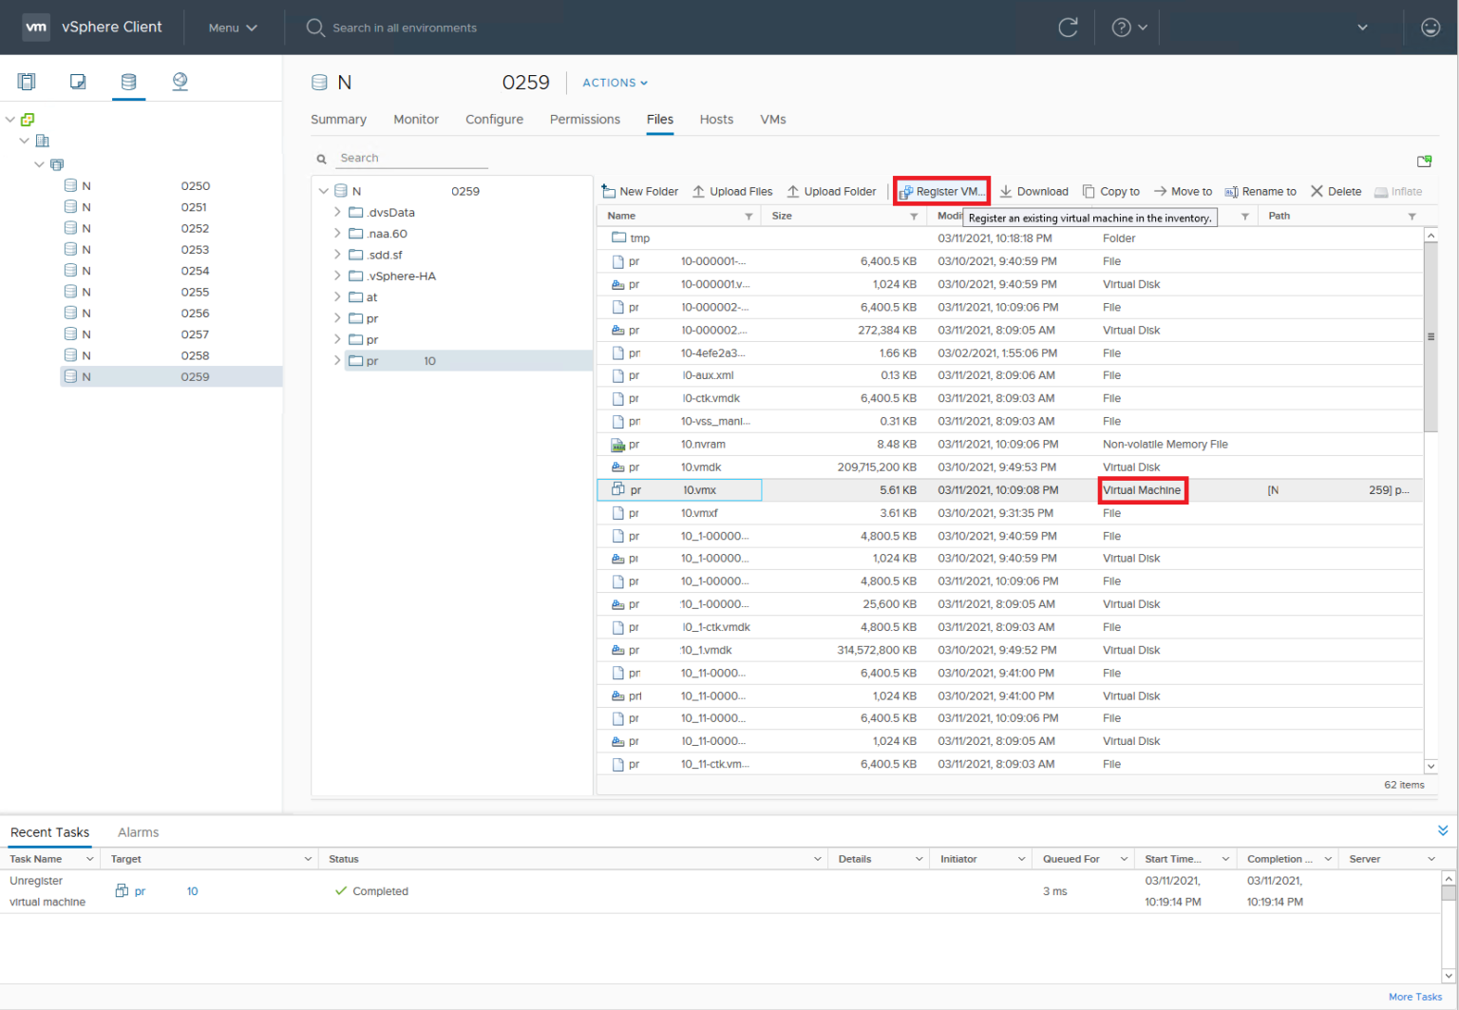The height and width of the screenshot is (1010, 1459).
Task: Switch to the VMs and Templates inventory icon
Action: pos(77,82)
